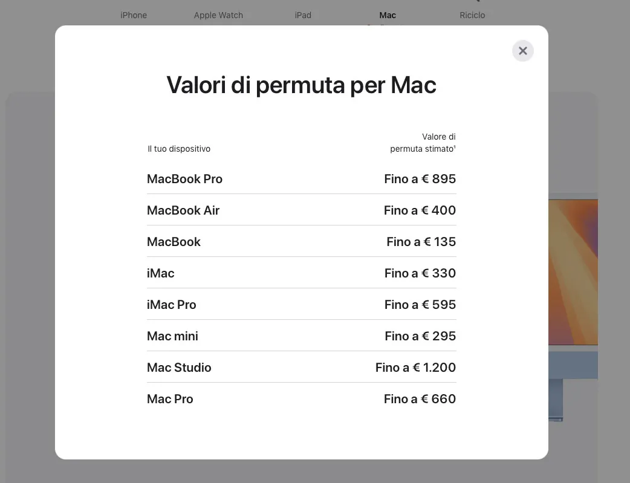
Task: Select the MacBook Pro row
Action: coord(184,179)
